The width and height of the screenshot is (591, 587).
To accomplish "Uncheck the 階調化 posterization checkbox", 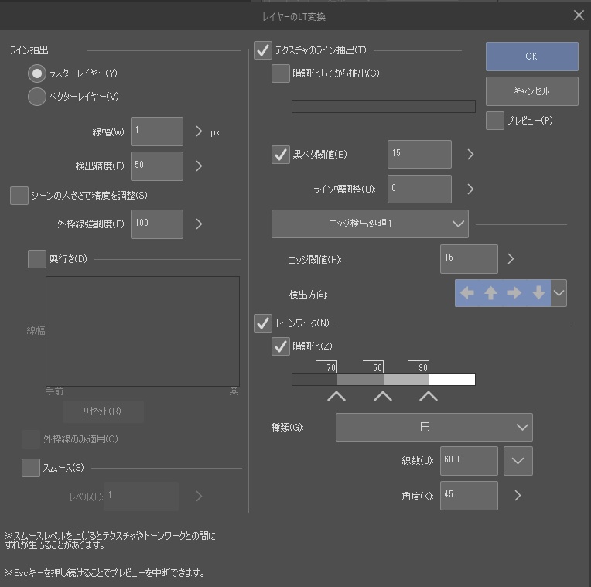I will (x=281, y=347).
